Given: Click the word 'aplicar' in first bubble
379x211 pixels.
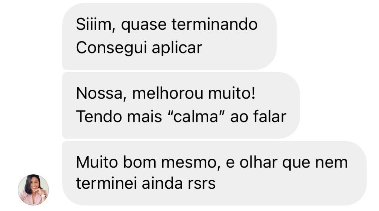Looking at the screenshot, I should 177,48.
